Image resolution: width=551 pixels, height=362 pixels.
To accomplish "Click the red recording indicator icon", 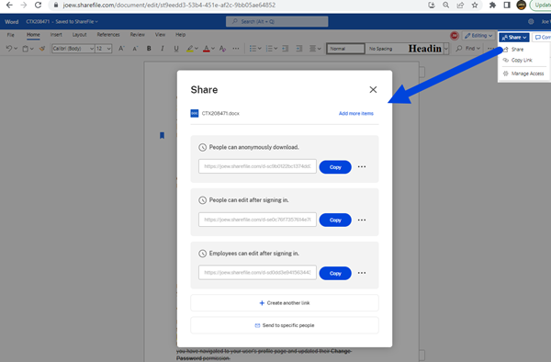I will click(455, 36).
